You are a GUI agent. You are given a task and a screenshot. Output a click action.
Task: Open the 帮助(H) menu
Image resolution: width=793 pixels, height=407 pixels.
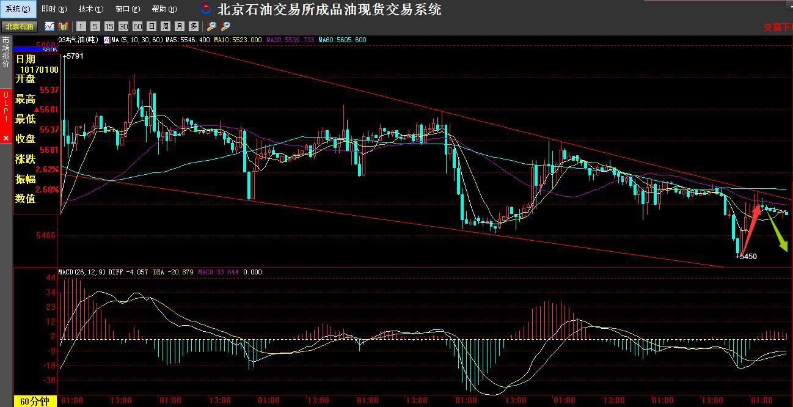(164, 9)
